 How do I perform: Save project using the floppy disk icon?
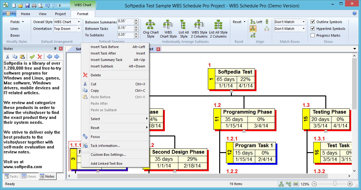coord(27,5)
